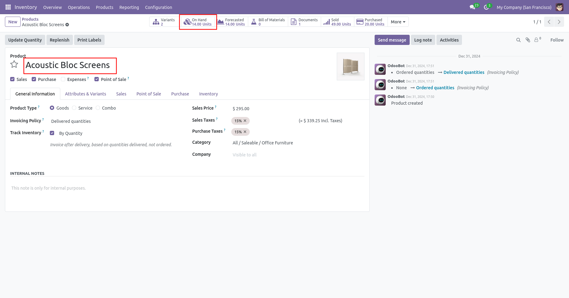This screenshot has width=569, height=298.
Task: Enable the Expenses checkbox
Action: tap(63, 79)
